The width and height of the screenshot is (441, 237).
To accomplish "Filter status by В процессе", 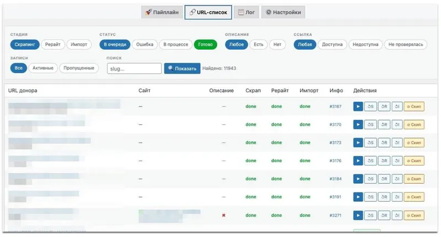I will click(176, 45).
